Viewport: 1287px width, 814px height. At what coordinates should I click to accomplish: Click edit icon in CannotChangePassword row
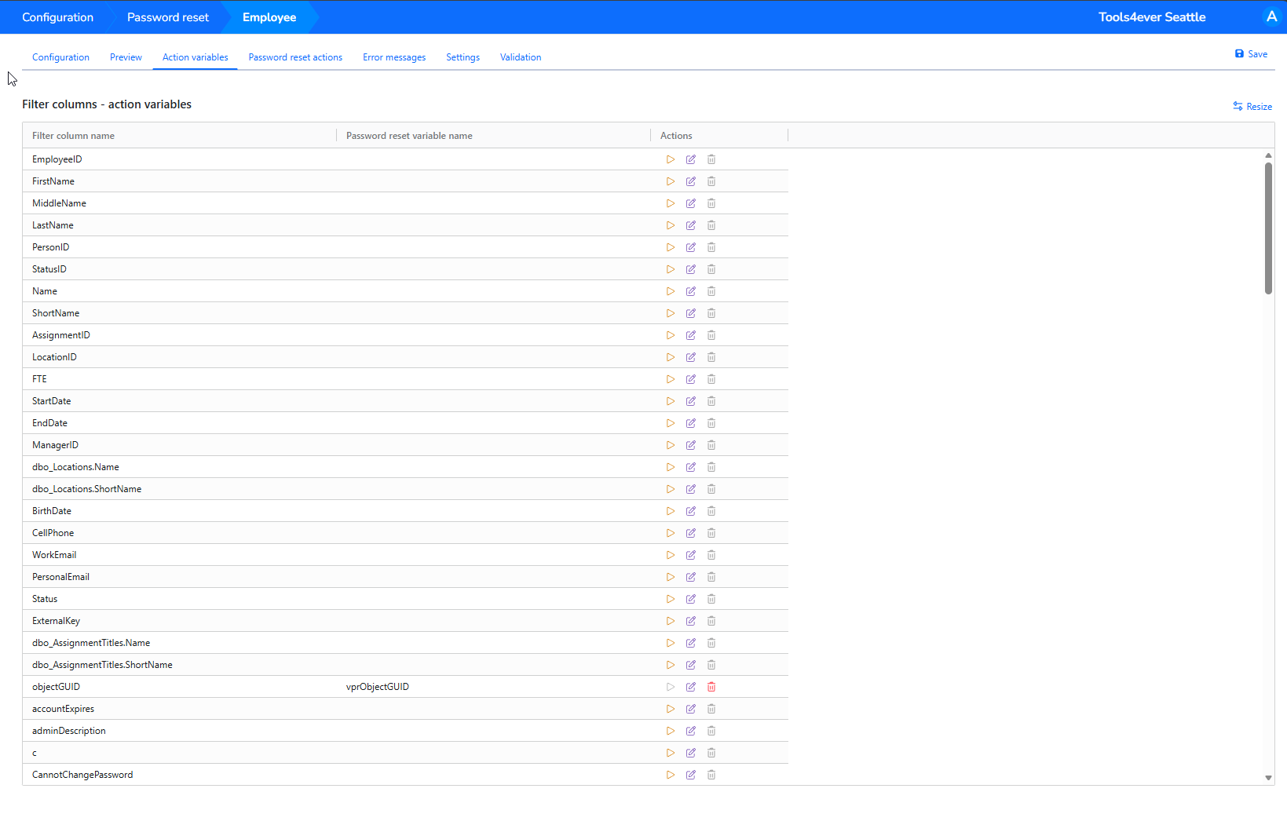[x=691, y=775]
